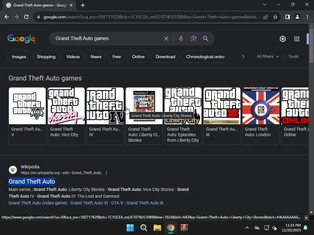Open the notifications bell
Viewport: 314px width, 235px height.
[x=306, y=228]
